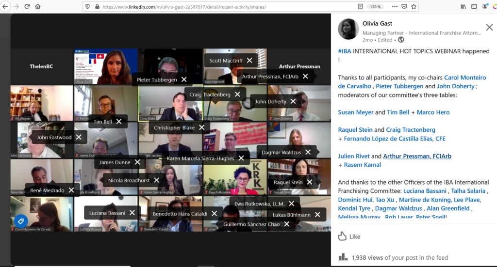Viewport: 497px width, 267px height.
Task: Toggle the browser sidebar icon
Action: tap(474, 6)
